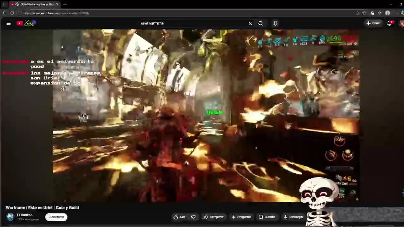
Task: Open a new browser tab
Action: [x=65, y=4]
